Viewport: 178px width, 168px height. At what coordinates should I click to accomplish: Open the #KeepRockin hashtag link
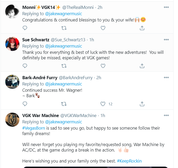[129, 161]
